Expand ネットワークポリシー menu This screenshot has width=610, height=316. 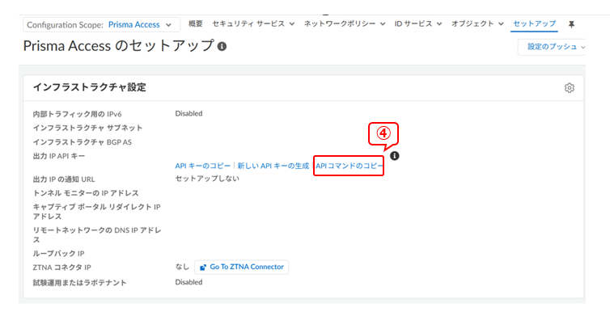345,24
